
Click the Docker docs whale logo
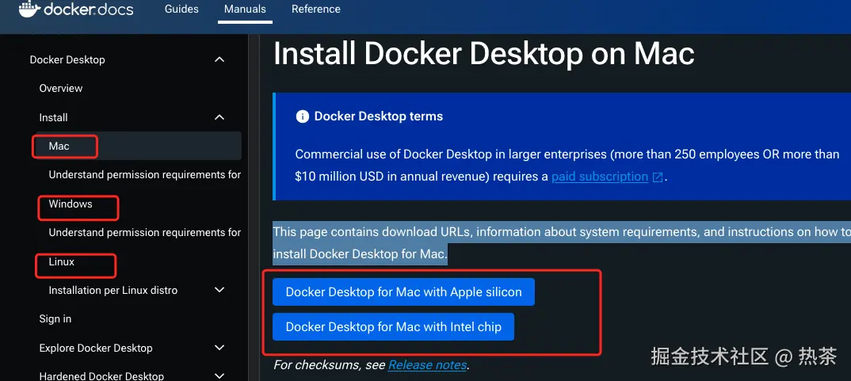pyautogui.click(x=29, y=10)
